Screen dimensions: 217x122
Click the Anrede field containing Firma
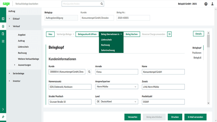coord(116,72)
